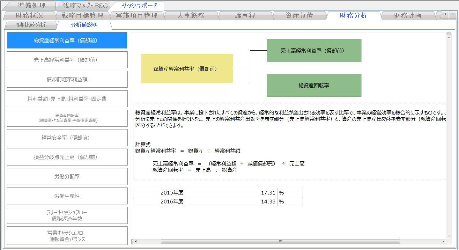This screenshot has width=459, height=250.
Task: Choose the 償却前経常利益額 button
Action: click(67, 79)
